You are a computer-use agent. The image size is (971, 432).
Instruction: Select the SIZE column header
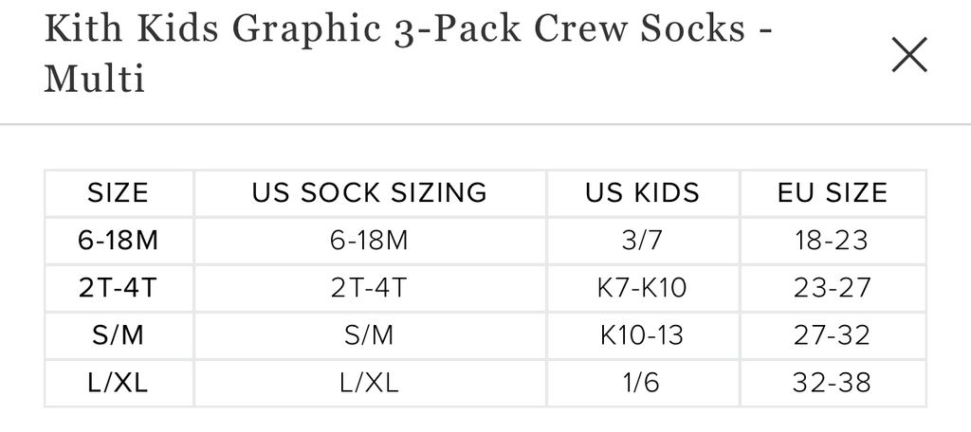click(119, 193)
